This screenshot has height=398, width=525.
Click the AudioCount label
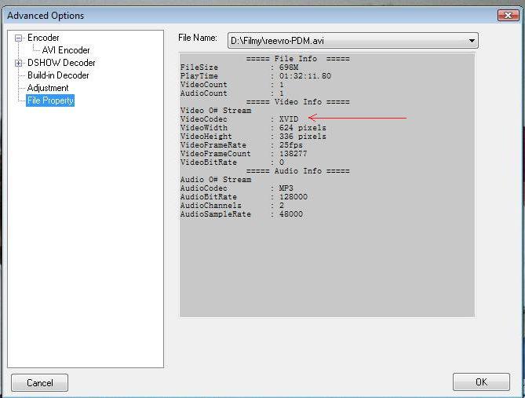(204, 93)
